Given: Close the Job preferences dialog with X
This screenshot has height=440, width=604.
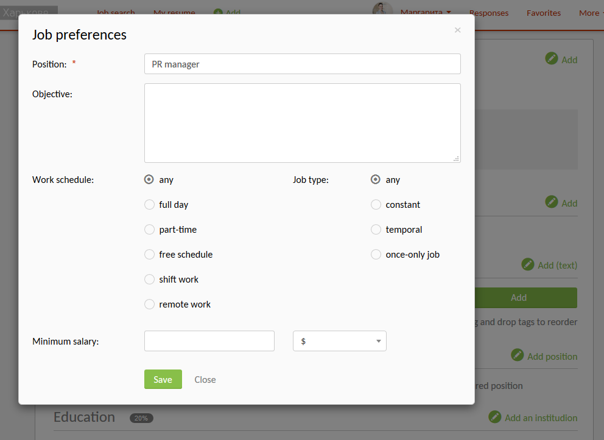Looking at the screenshot, I should (x=457, y=30).
